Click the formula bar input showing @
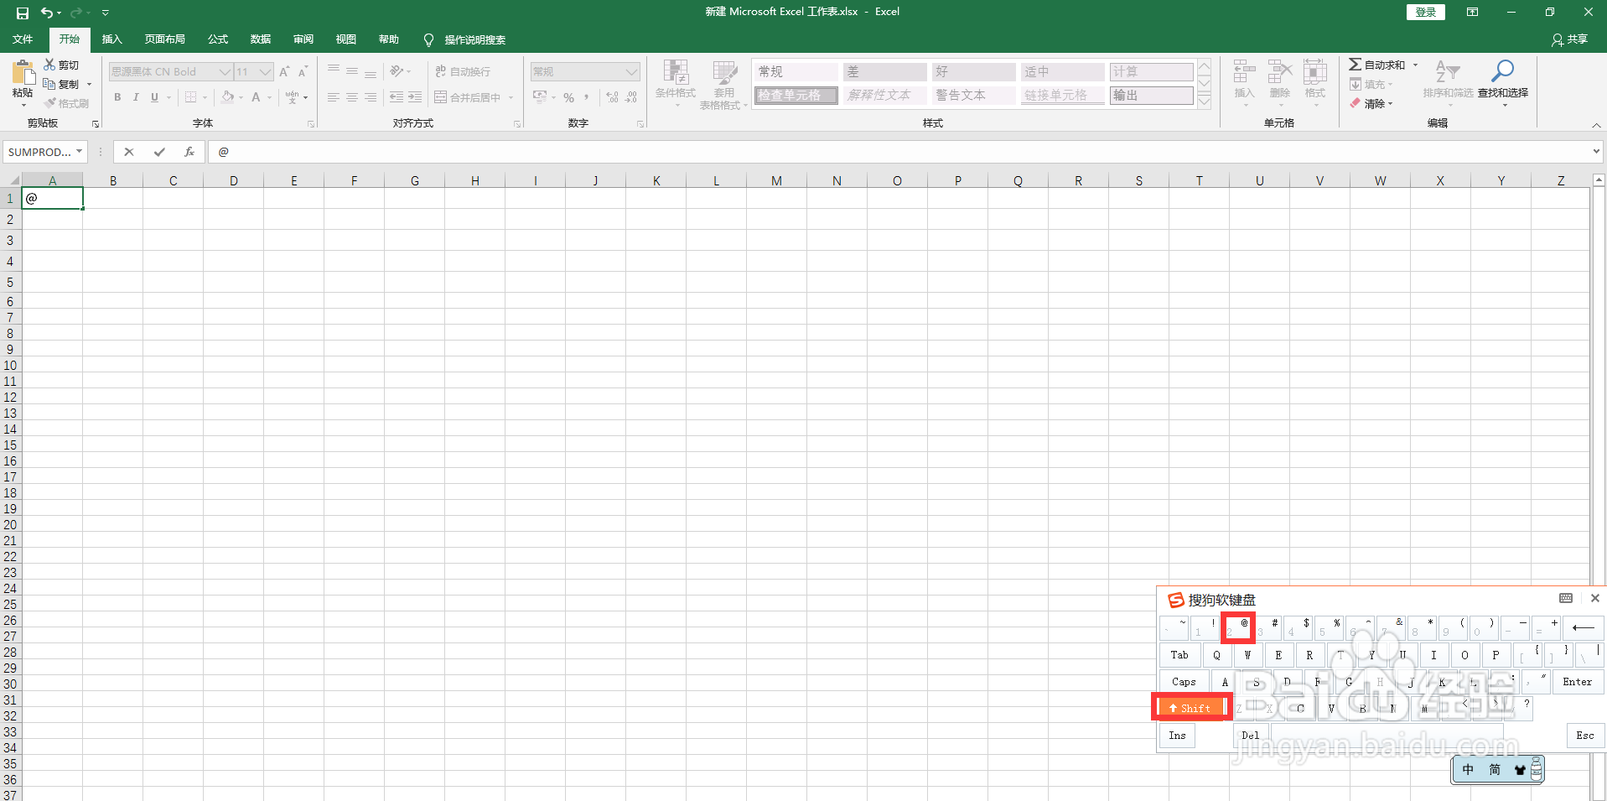This screenshot has width=1607, height=801. 899,152
